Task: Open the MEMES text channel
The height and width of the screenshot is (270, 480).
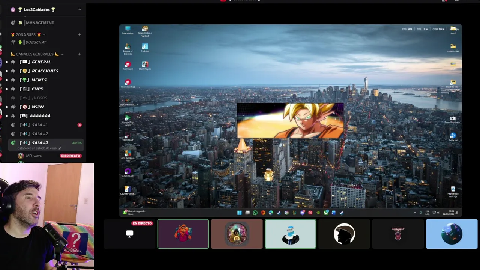Action: tap(46, 80)
